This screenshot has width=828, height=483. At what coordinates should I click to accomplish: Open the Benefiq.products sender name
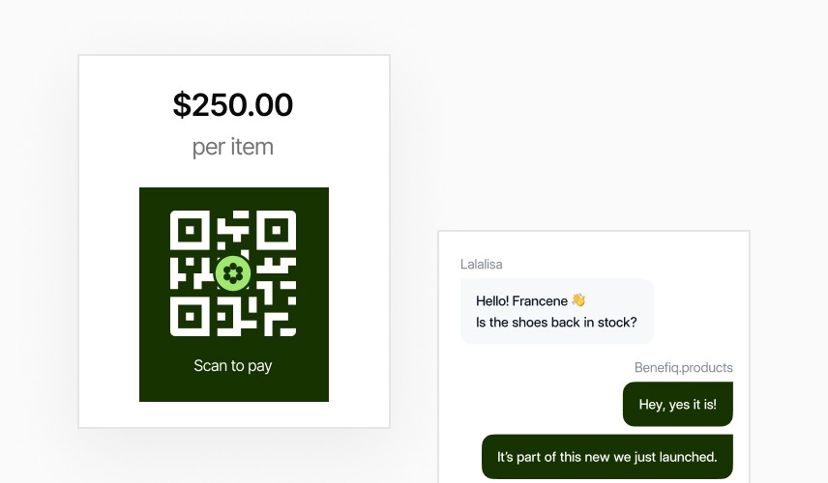pyautogui.click(x=683, y=367)
